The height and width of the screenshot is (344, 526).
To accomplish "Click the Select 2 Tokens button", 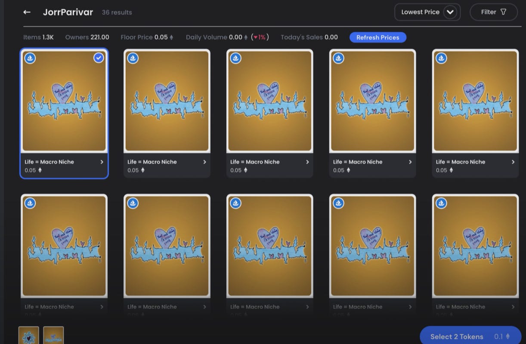I will (x=470, y=336).
